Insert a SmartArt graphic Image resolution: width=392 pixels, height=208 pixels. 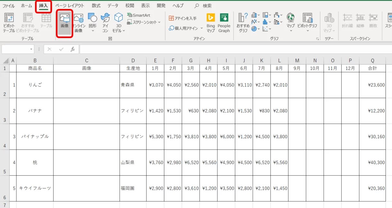tap(138, 15)
